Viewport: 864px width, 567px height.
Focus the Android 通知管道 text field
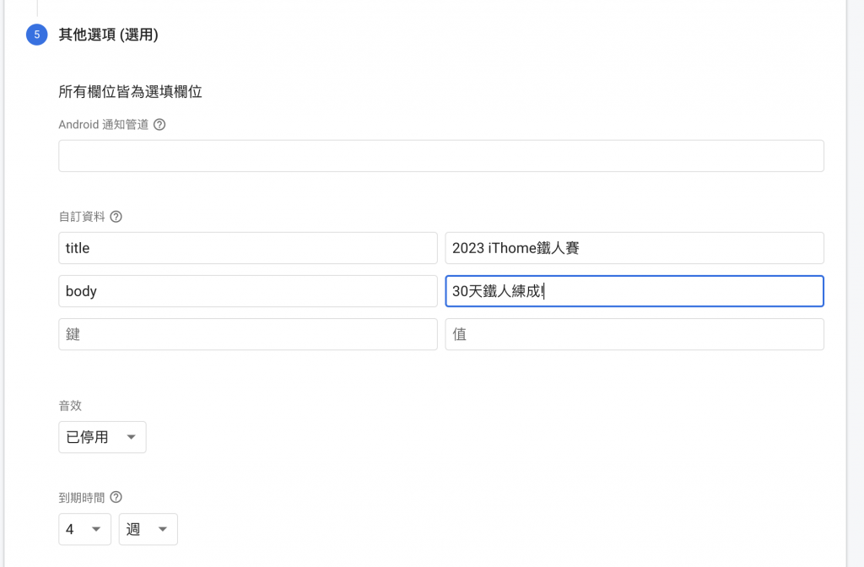pyautogui.click(x=441, y=156)
